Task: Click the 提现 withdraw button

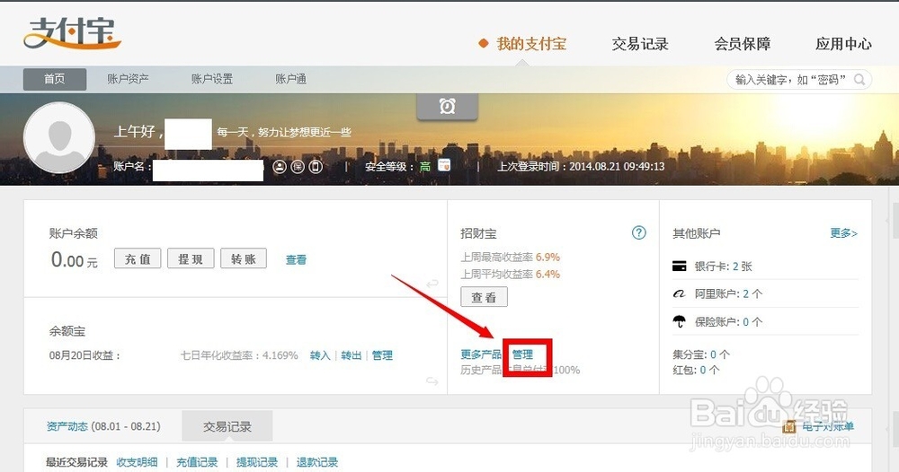Action: coord(191,258)
